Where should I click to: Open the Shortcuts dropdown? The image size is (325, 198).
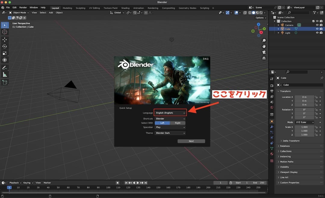(x=170, y=118)
